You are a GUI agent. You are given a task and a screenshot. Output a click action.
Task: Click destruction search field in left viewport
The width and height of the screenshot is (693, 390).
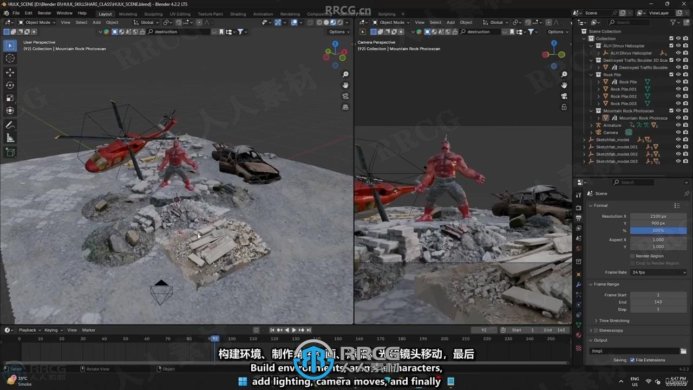click(x=179, y=32)
